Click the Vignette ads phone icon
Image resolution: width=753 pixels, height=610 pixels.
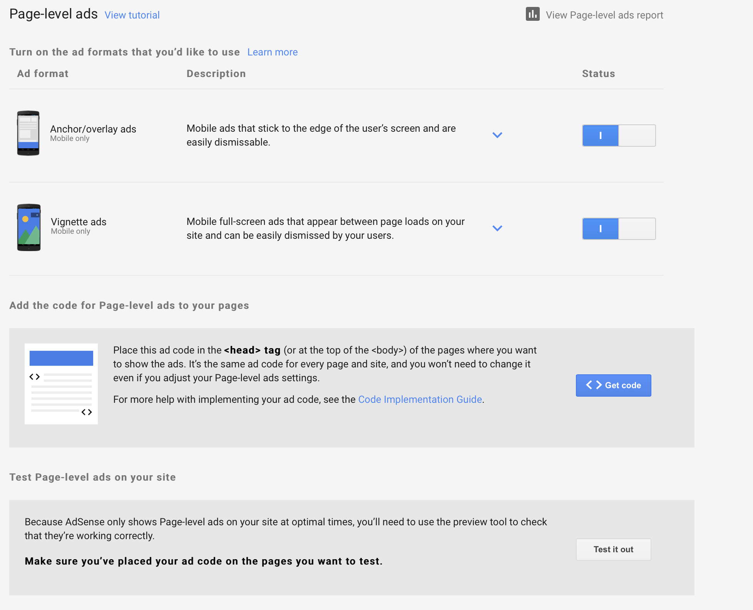coord(28,227)
